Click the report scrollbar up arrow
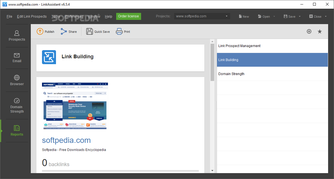 212,41
